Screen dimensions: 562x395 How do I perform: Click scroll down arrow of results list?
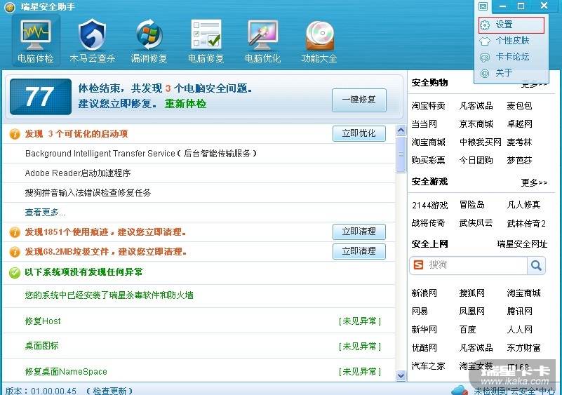pos(401,375)
